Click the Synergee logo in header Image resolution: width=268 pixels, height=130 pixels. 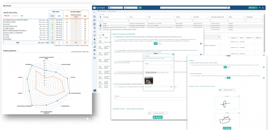click(102, 8)
